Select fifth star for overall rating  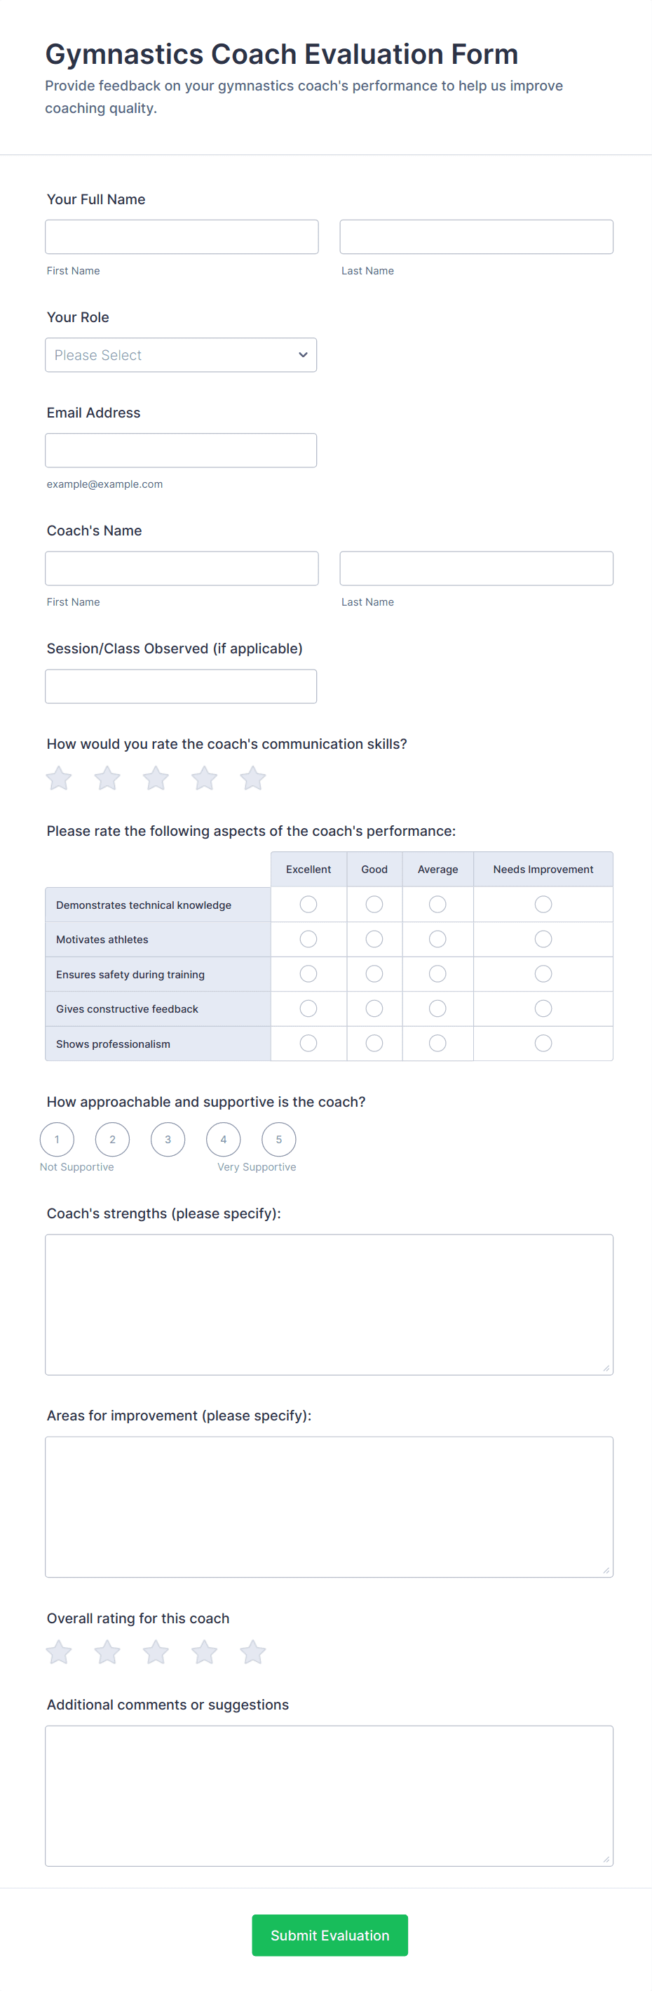point(252,1653)
